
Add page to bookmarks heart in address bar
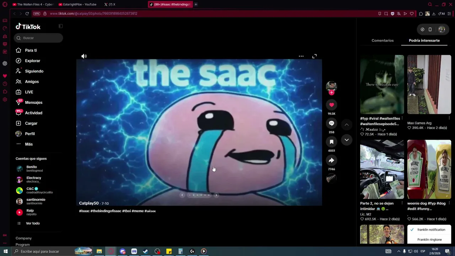[412, 14]
